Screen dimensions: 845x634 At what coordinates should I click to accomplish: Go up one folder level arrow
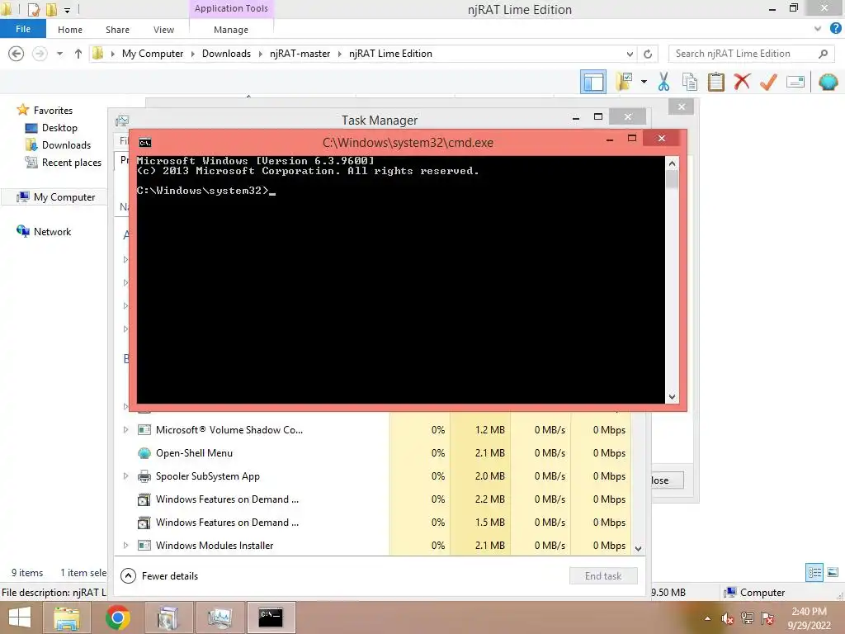click(78, 54)
